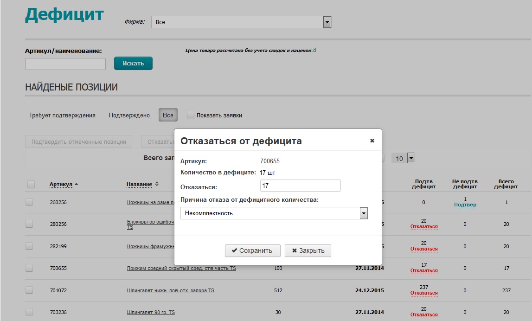532x321 pixels.
Task: Sort by Артикул column arrow
Action: [x=76, y=185]
